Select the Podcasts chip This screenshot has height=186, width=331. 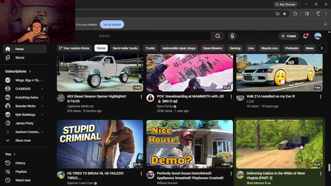[292, 48]
